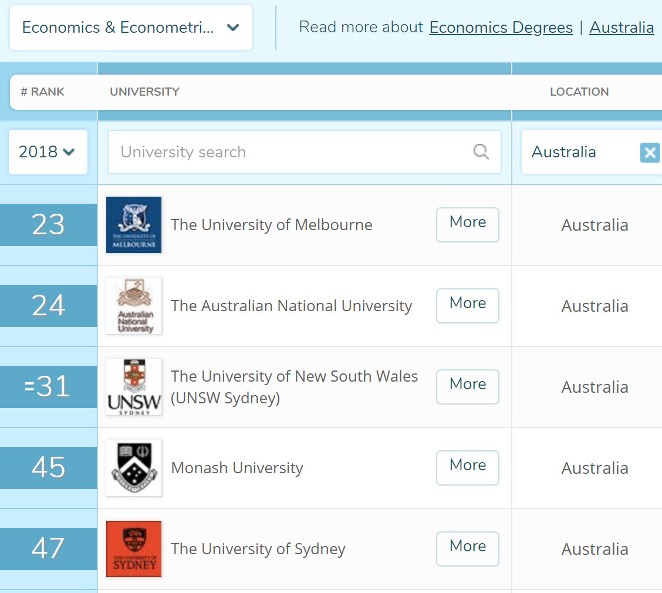The image size is (662, 593).
Task: Click the 'Read more about' text
Action: click(361, 27)
